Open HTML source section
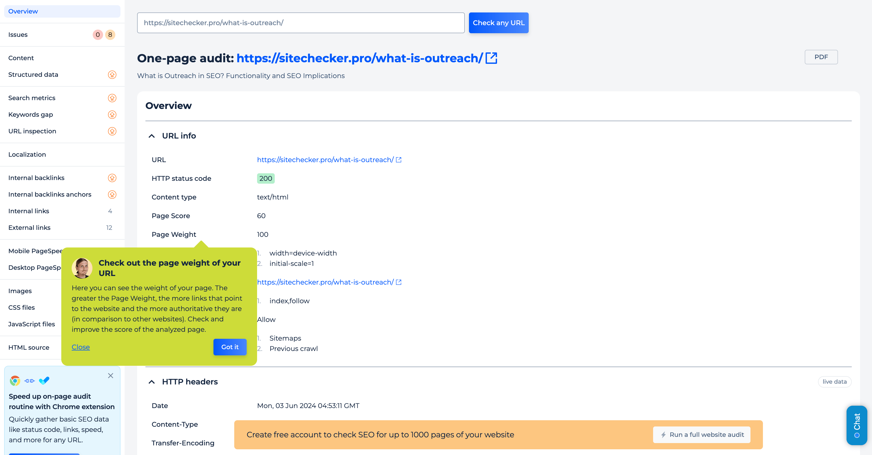The width and height of the screenshot is (872, 455). [x=29, y=348]
